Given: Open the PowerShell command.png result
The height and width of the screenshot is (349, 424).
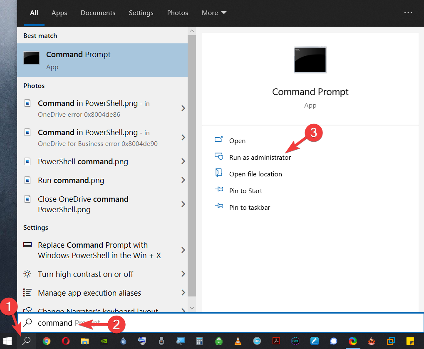Looking at the screenshot, I should tap(102, 161).
